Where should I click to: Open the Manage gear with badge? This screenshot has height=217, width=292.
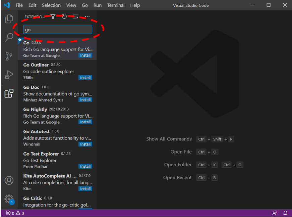pyautogui.click(x=9, y=199)
